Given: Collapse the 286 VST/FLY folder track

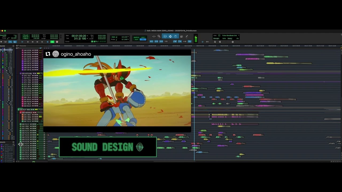Looking at the screenshot, I should 21,113.
